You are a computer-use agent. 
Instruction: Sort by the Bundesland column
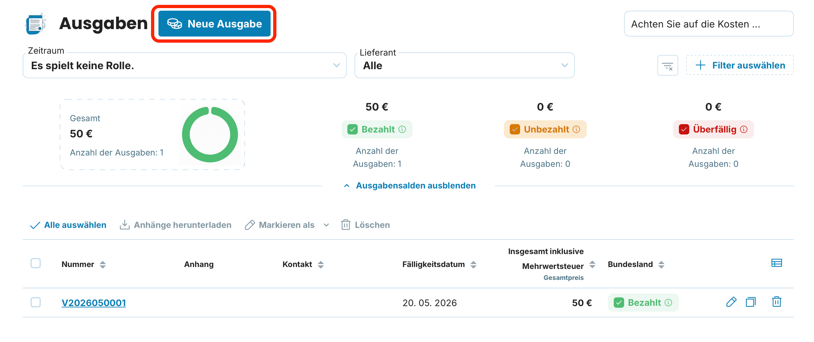point(661,265)
